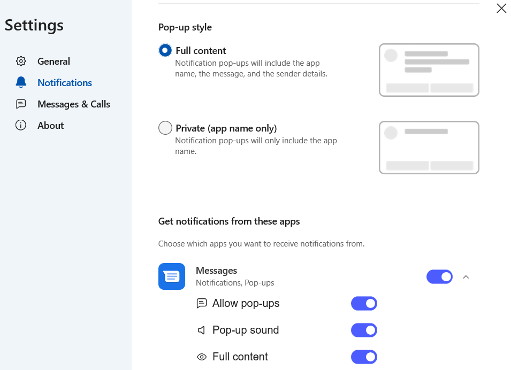Screen dimensions: 511x370
Task: Click the Full content eye icon
Action: [202, 357]
